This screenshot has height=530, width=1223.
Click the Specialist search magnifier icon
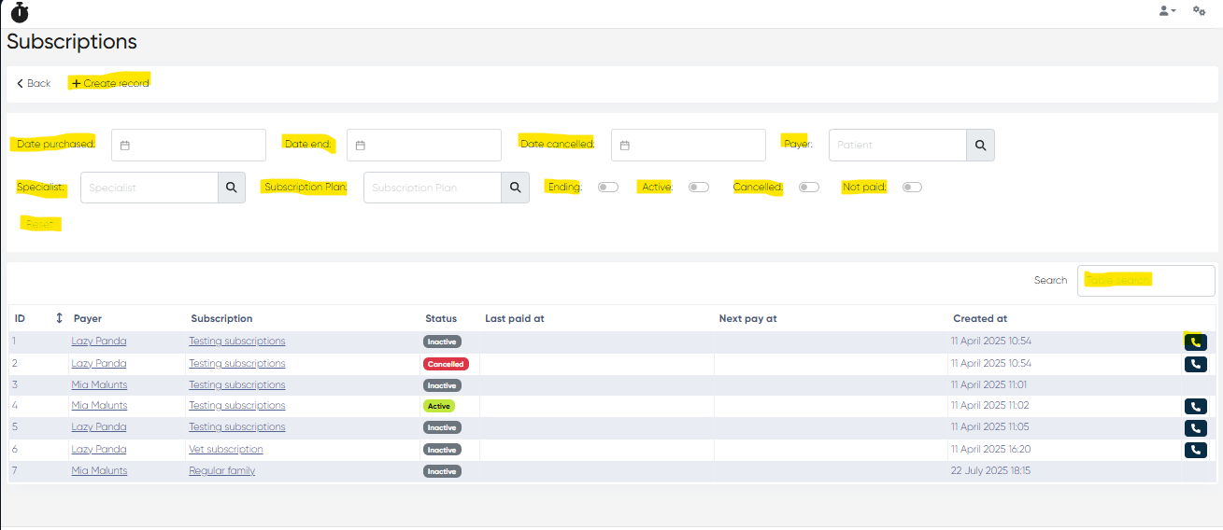pos(232,188)
